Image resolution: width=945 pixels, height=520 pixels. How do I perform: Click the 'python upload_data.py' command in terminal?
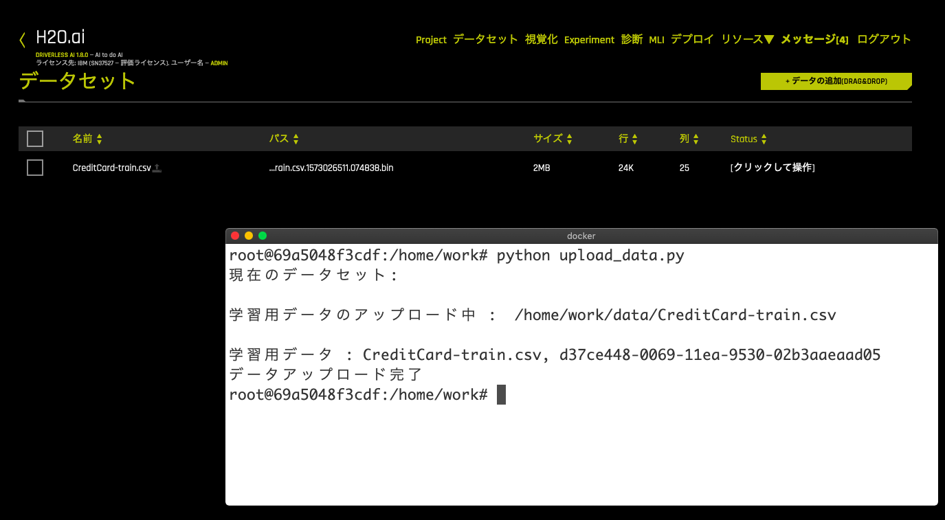pos(590,256)
